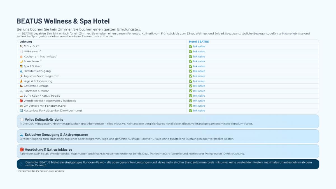Click the bus icon beside ÖV-Vorteile
Viewport: 336px width, 189px height.
coord(21,106)
